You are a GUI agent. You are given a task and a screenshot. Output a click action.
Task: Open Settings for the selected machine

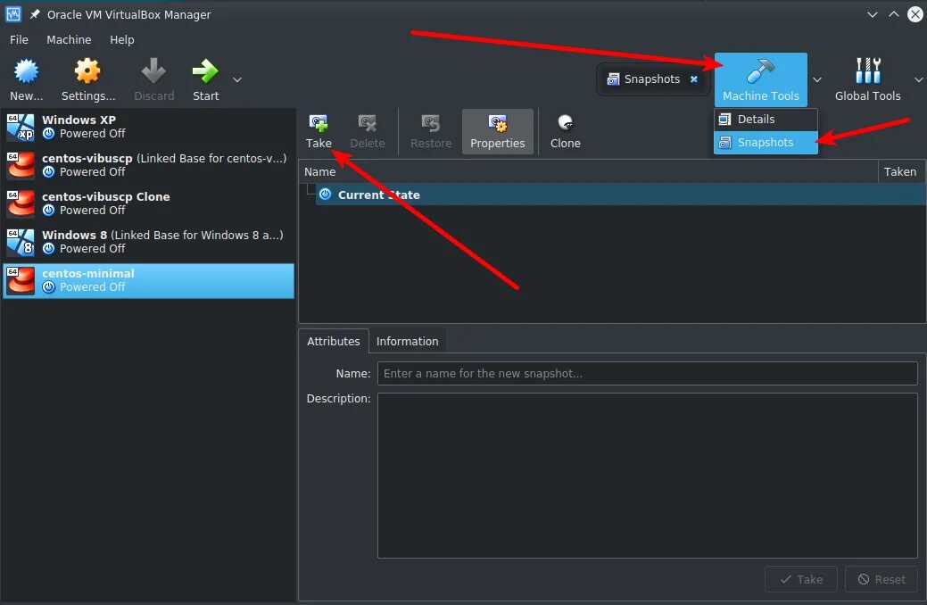[x=87, y=79]
